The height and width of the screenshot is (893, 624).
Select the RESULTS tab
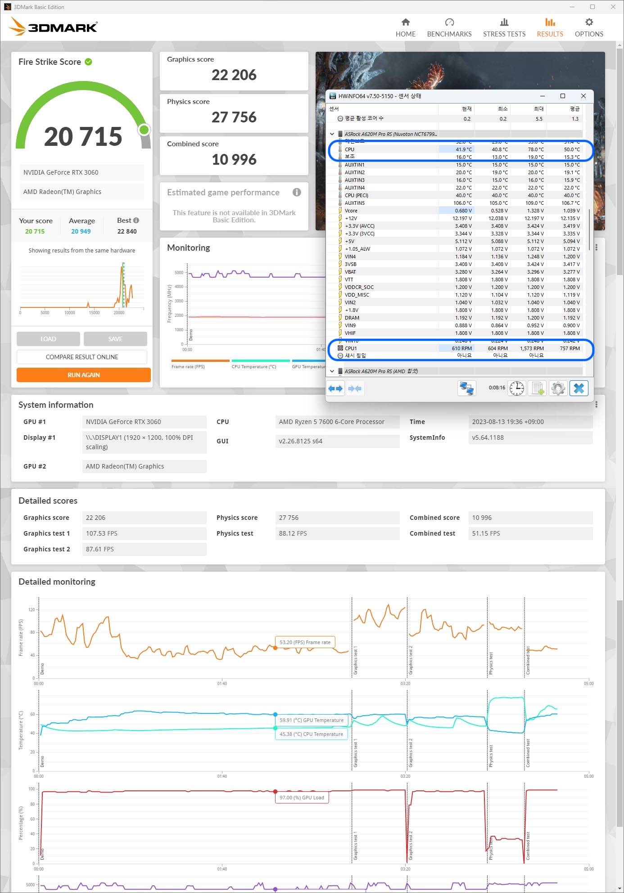point(550,28)
